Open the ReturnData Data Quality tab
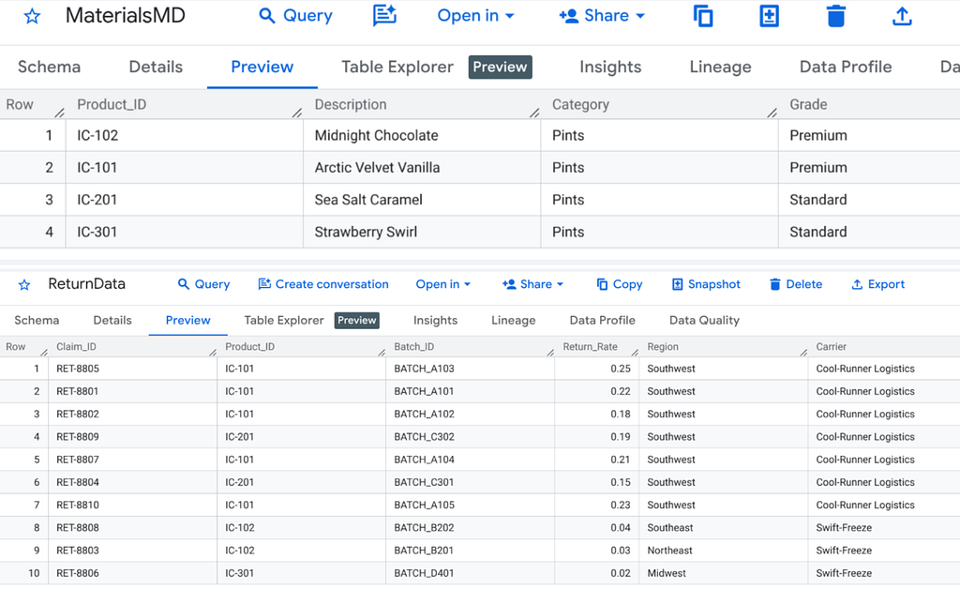 [x=704, y=320]
